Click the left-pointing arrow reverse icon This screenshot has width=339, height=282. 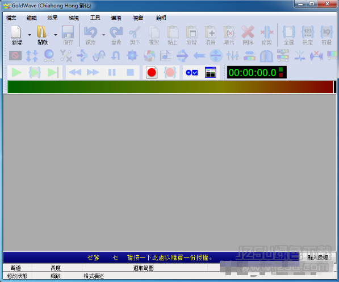tap(199, 56)
